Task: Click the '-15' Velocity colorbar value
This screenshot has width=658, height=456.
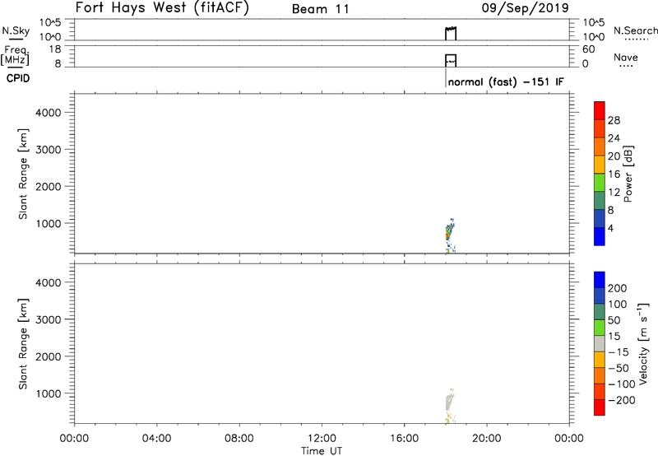Action: coord(619,352)
